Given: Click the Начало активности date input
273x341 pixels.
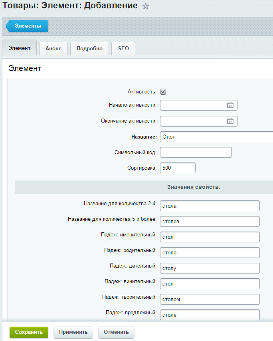Looking at the screenshot, I should click(199, 105).
